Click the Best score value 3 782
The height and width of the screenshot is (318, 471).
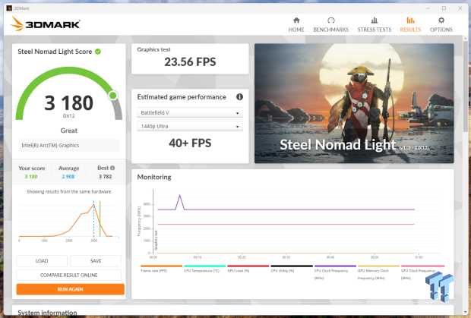[x=105, y=176]
